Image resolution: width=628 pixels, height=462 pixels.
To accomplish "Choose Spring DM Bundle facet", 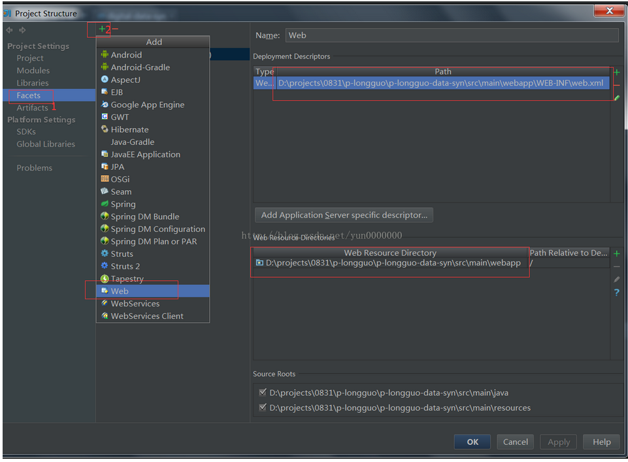I will pyautogui.click(x=153, y=216).
